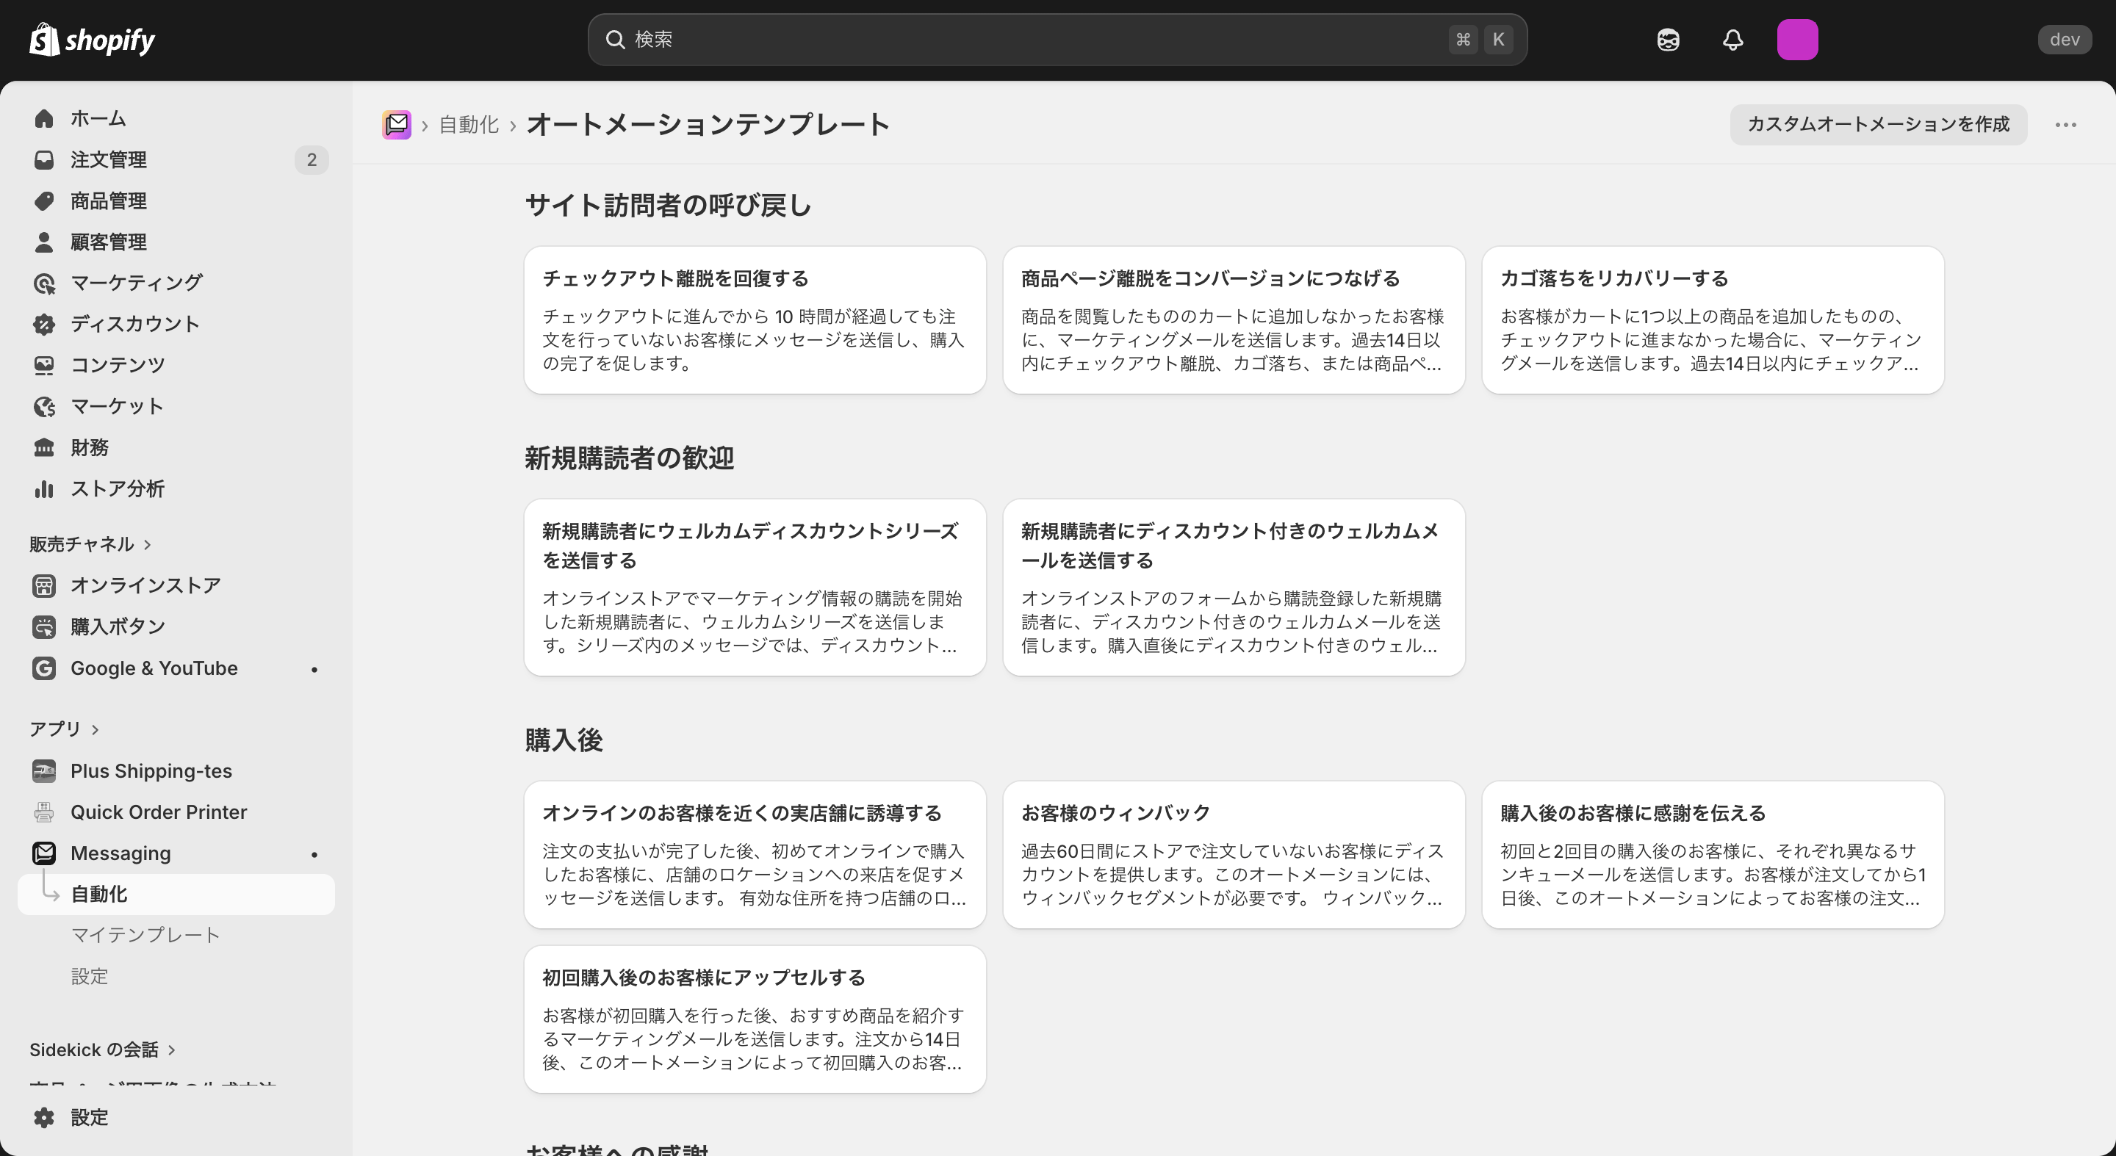Image resolution: width=2116 pixels, height=1156 pixels.
Task: Open the チェックアウト離脱を回復する template card
Action: click(754, 320)
